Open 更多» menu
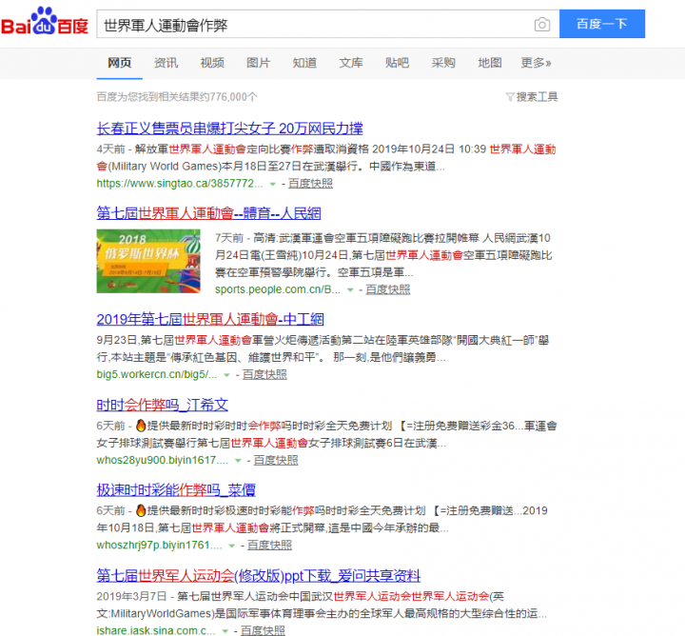Viewport: 685px width, 636px height. [x=536, y=63]
